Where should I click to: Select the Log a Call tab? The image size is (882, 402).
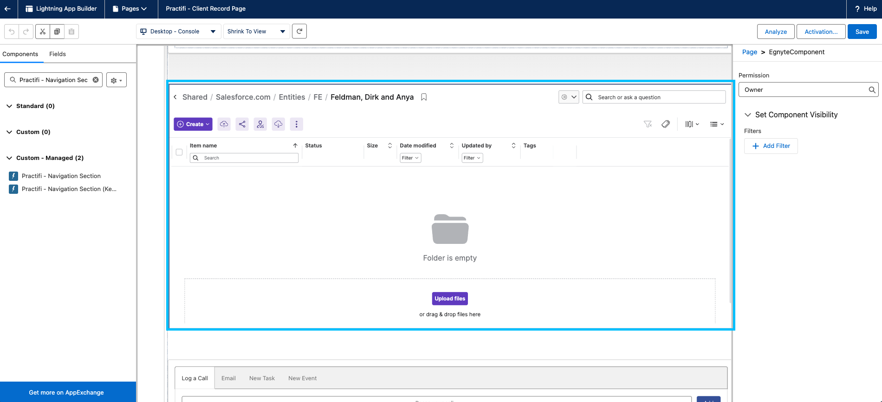195,378
